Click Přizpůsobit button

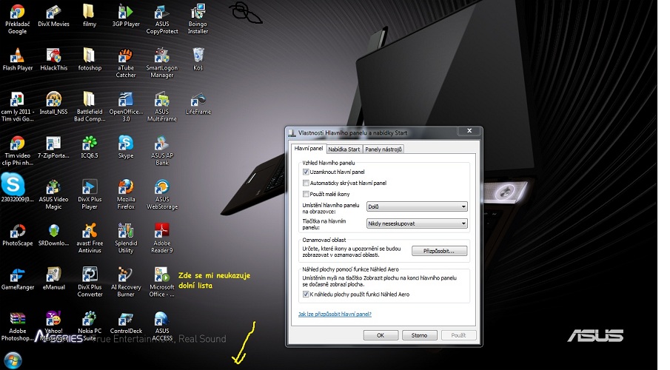[x=439, y=251]
